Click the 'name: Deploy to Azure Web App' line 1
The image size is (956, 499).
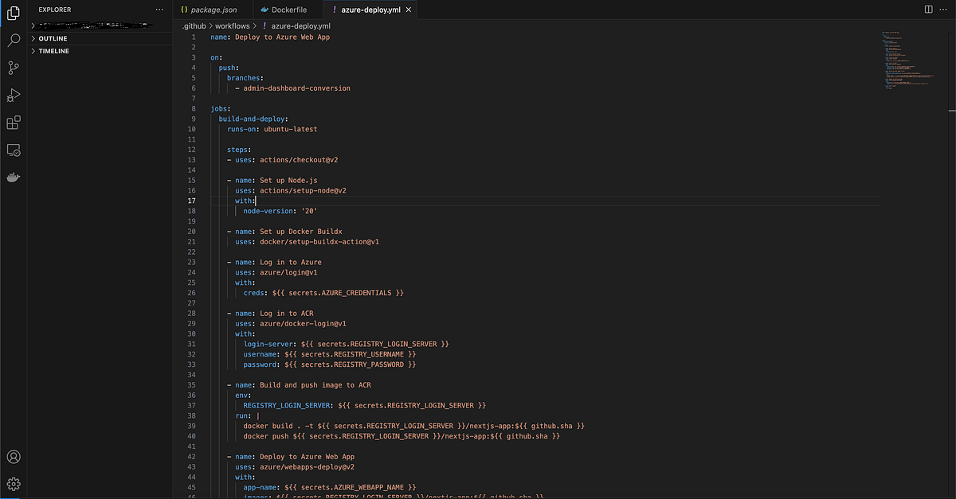(270, 37)
